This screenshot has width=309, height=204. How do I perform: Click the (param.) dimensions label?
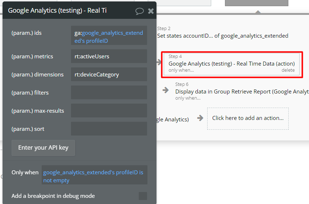point(37,75)
